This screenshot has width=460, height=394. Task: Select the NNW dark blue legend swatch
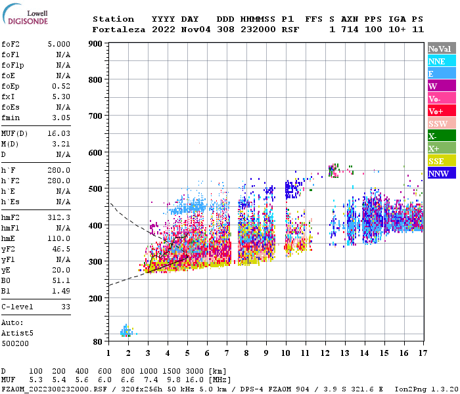442,173
